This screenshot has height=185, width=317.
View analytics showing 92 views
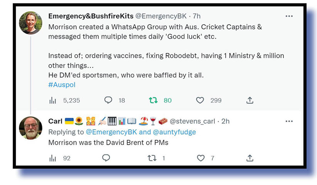coord(52,158)
